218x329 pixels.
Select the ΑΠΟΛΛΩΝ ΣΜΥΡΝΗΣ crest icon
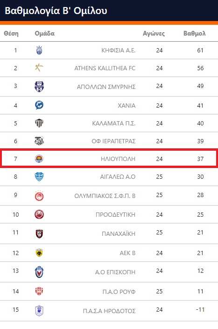pyautogui.click(x=39, y=87)
